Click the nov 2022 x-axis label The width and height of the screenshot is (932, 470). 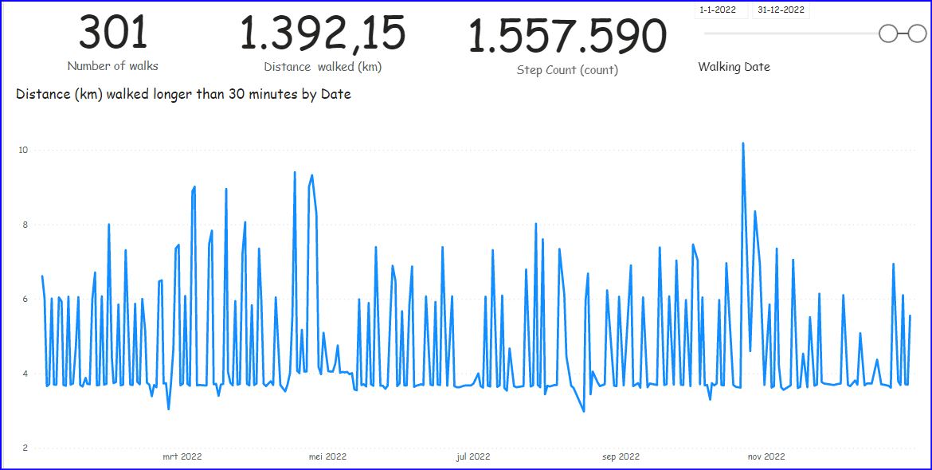[766, 457]
